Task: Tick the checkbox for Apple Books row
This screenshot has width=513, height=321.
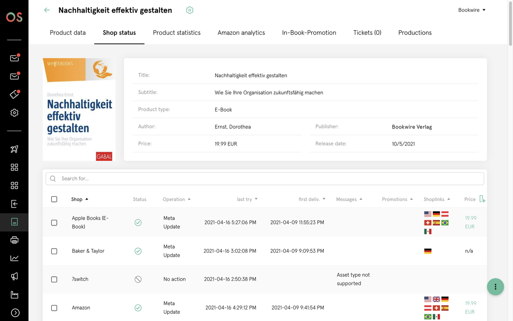Action: tap(54, 223)
